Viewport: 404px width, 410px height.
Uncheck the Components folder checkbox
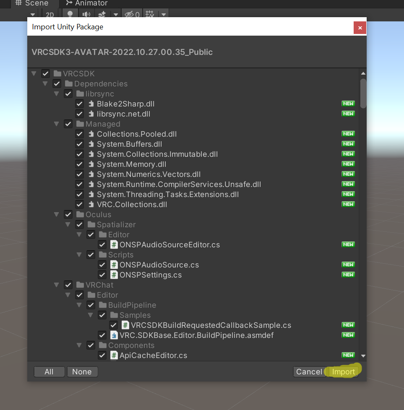coord(91,345)
